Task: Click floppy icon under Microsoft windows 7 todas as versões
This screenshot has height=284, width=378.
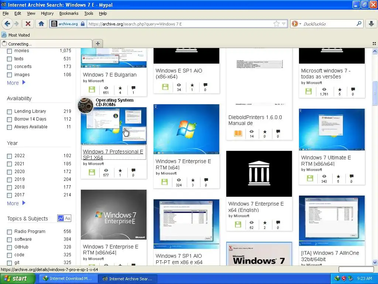Action: coord(309,91)
